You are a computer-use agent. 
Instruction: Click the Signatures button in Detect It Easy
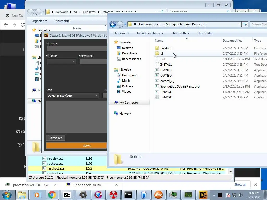[56, 138]
